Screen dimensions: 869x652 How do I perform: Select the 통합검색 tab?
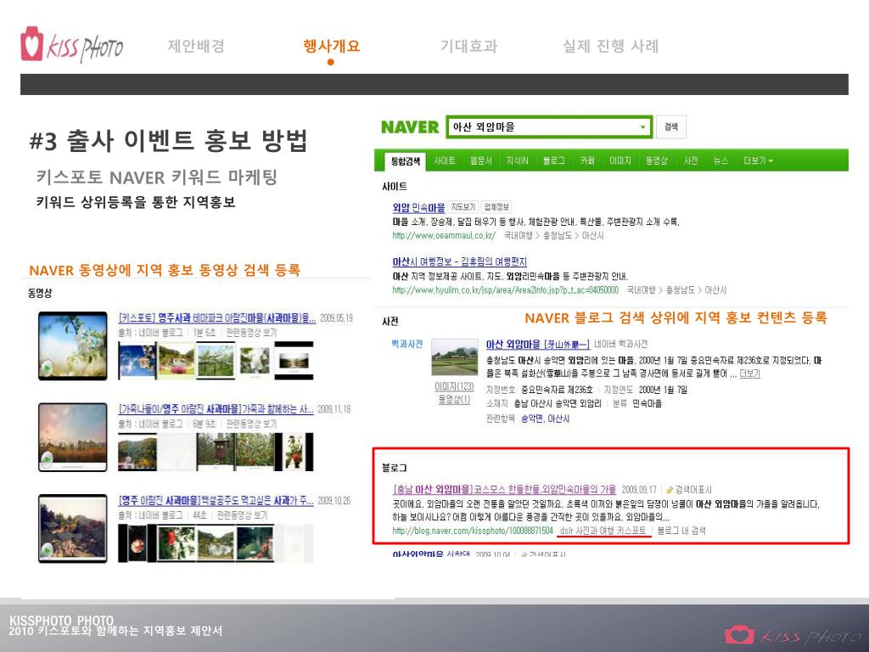click(405, 161)
